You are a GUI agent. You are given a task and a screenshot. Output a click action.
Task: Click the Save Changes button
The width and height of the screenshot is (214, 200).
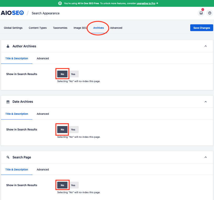click(x=201, y=28)
